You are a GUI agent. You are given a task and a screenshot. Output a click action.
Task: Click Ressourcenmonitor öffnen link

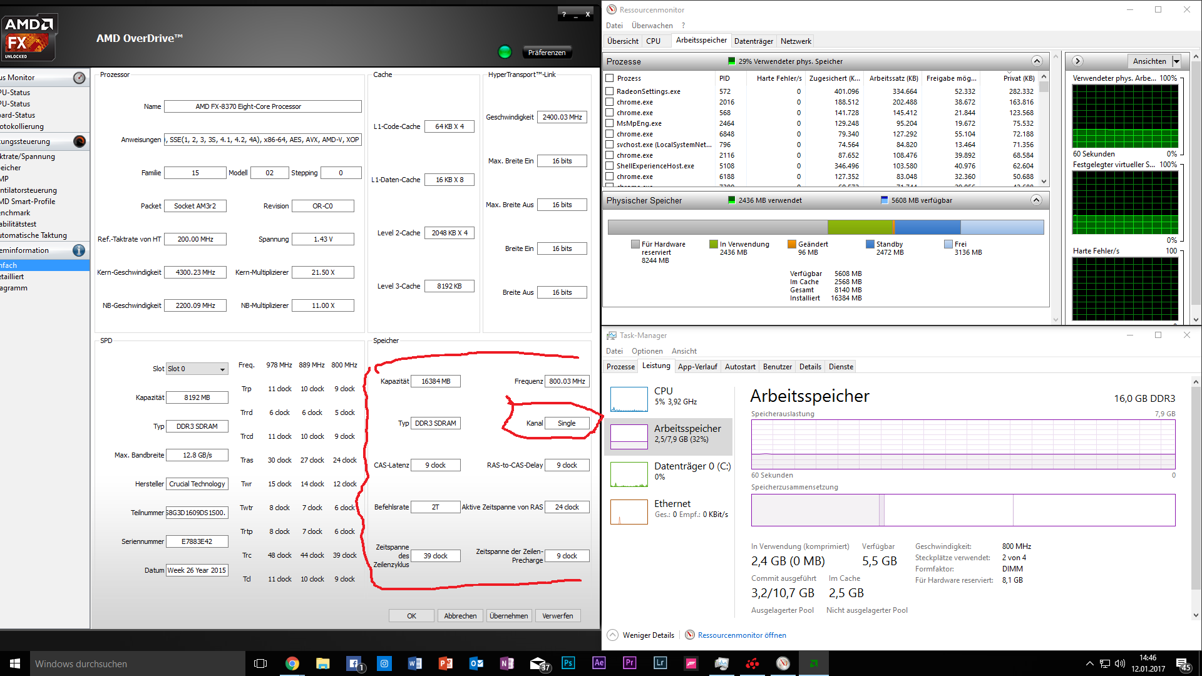point(741,635)
